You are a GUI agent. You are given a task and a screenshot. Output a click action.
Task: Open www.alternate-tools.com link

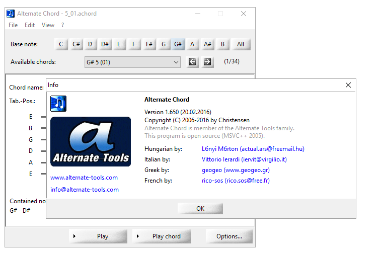[84, 178]
